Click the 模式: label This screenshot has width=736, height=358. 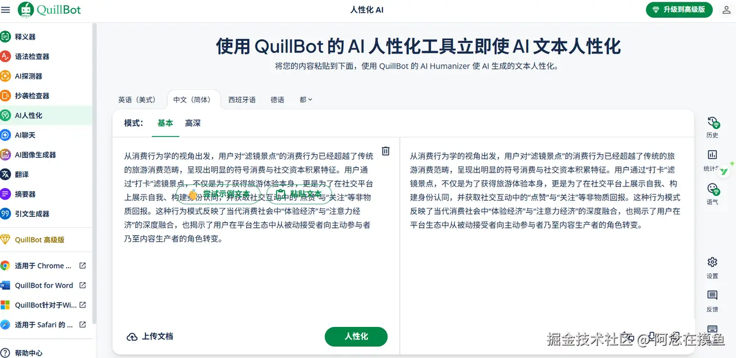133,123
